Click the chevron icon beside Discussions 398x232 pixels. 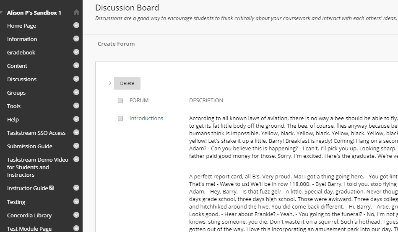[76, 79]
